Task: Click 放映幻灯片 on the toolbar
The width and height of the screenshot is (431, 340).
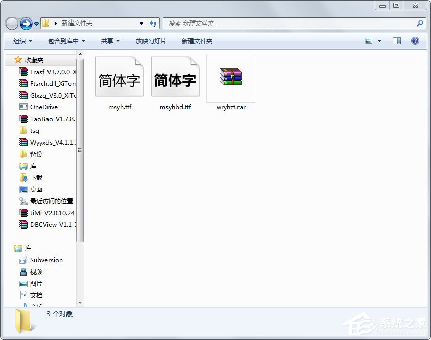Action: point(151,41)
